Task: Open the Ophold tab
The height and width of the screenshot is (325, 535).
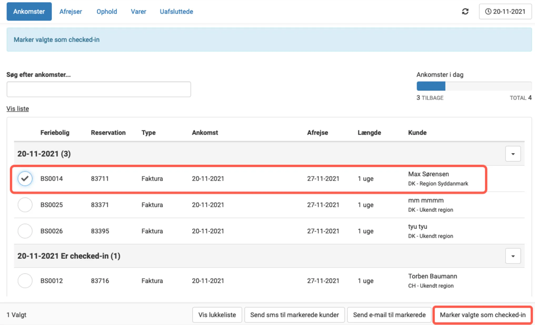Action: 107,12
